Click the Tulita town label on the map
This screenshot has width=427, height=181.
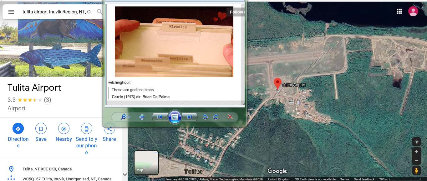coord(193,172)
